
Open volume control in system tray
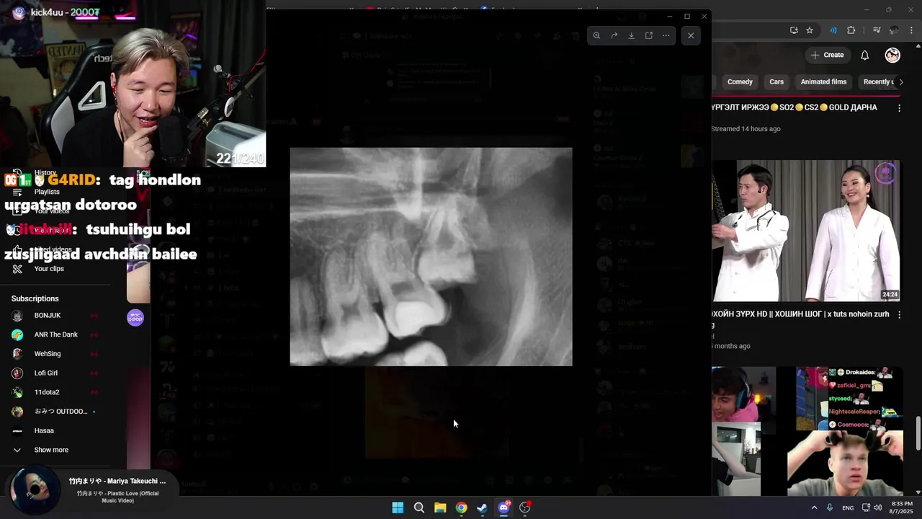coord(877,507)
